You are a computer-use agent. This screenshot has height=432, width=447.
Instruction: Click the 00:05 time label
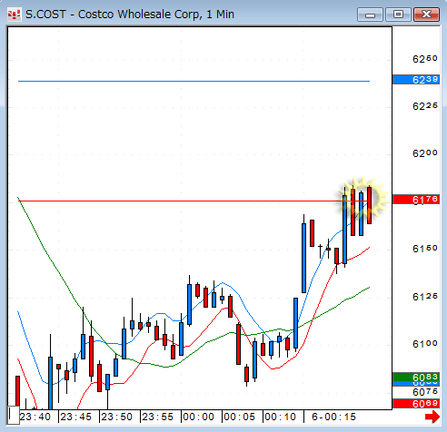point(239,417)
